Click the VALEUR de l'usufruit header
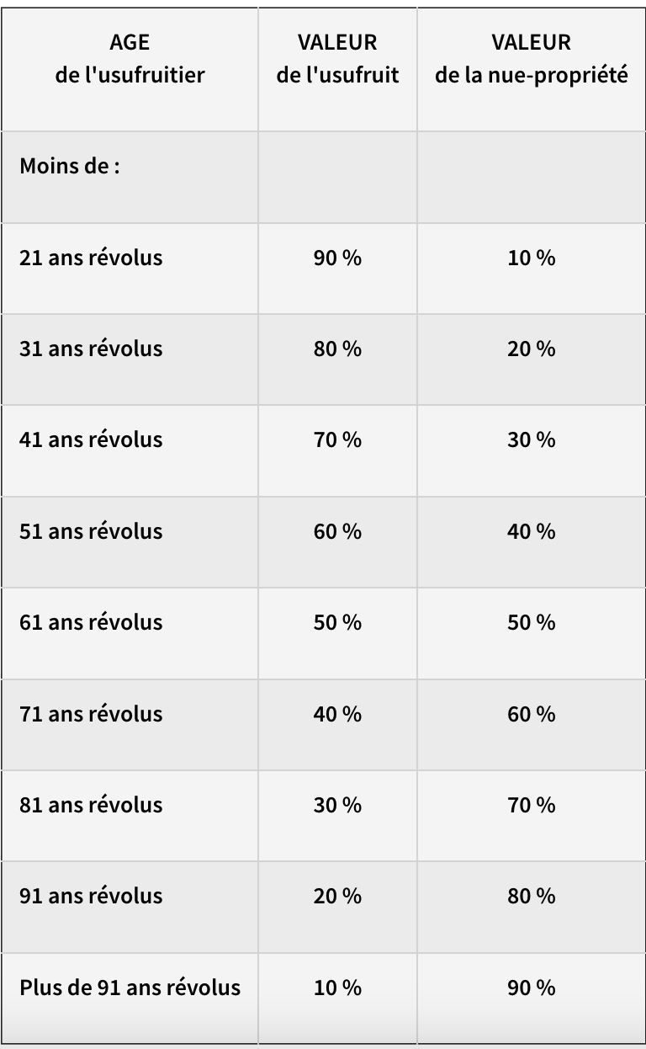 coord(337,58)
